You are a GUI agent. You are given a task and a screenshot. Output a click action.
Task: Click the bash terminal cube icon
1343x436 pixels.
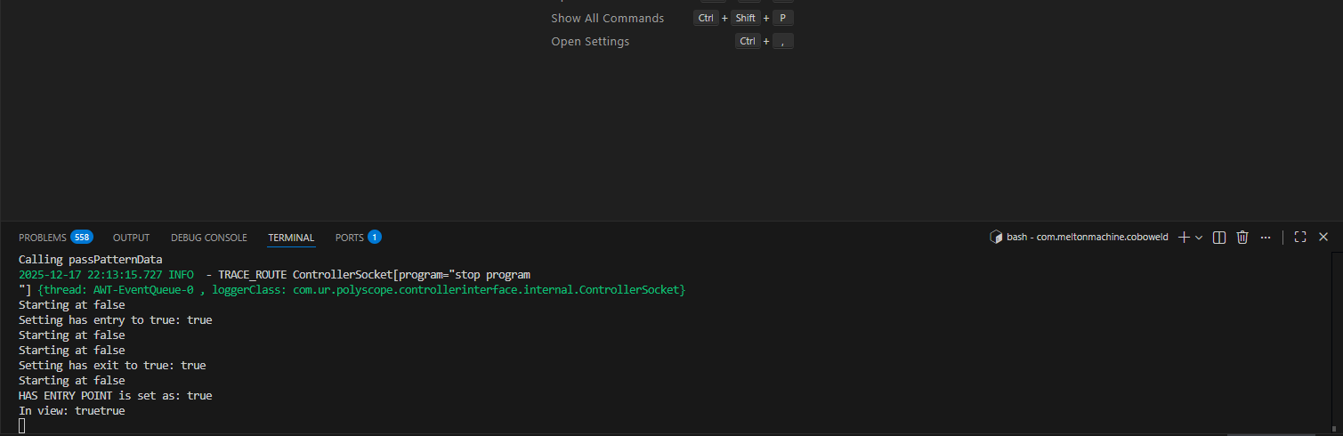click(997, 237)
